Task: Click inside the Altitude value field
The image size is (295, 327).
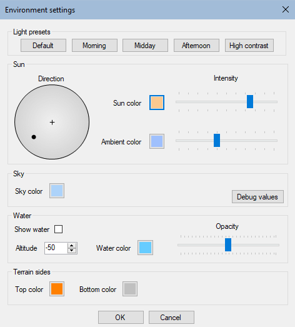Action: [56, 248]
